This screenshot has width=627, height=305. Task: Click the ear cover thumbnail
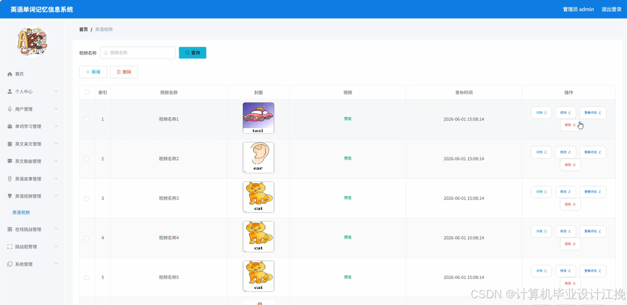(258, 157)
